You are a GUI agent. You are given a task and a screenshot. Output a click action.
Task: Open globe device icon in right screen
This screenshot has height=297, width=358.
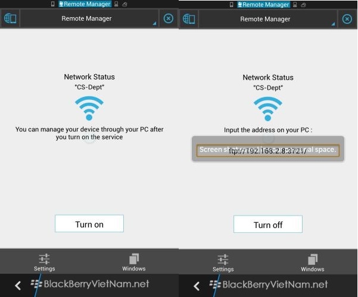click(x=189, y=19)
